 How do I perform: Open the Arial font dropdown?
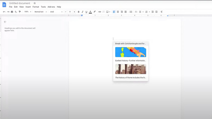click(x=56, y=12)
